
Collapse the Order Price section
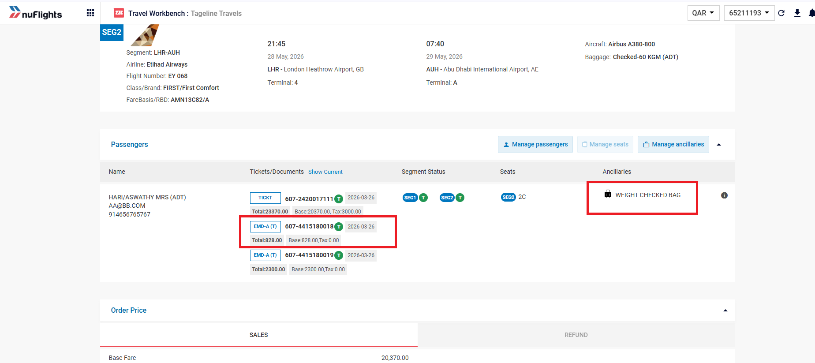(725, 311)
